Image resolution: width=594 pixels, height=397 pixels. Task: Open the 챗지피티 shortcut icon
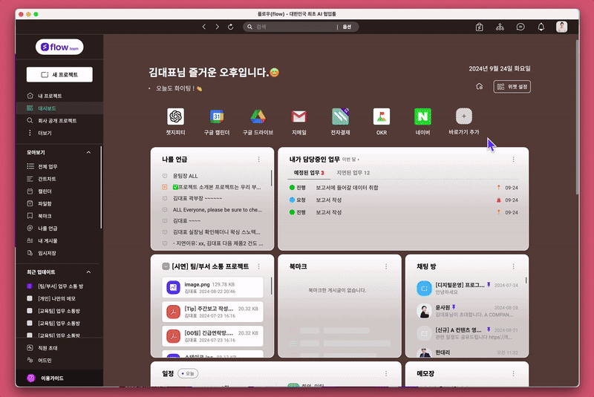click(175, 117)
